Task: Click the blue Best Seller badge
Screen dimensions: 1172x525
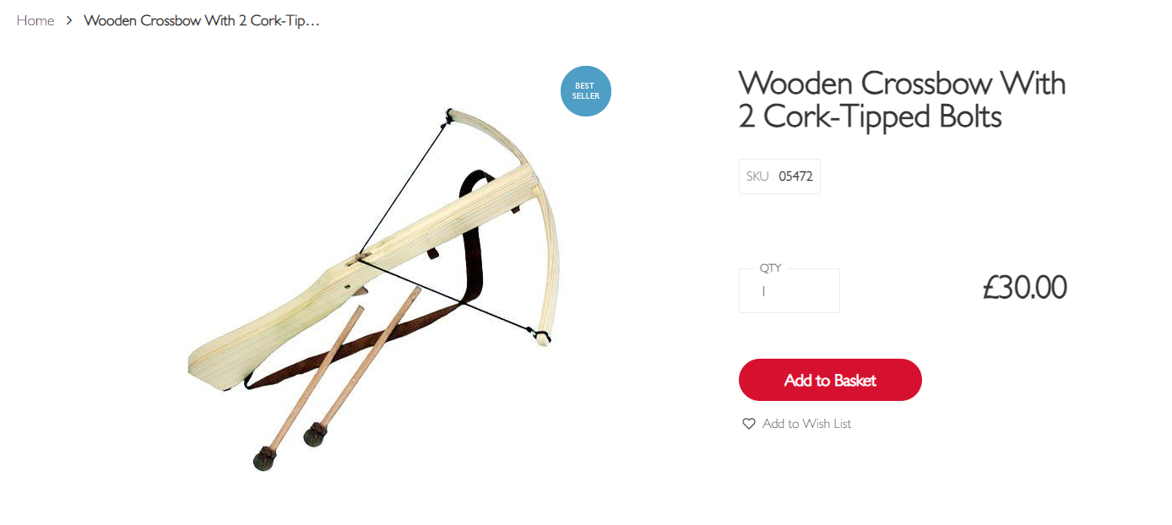Action: (x=586, y=91)
